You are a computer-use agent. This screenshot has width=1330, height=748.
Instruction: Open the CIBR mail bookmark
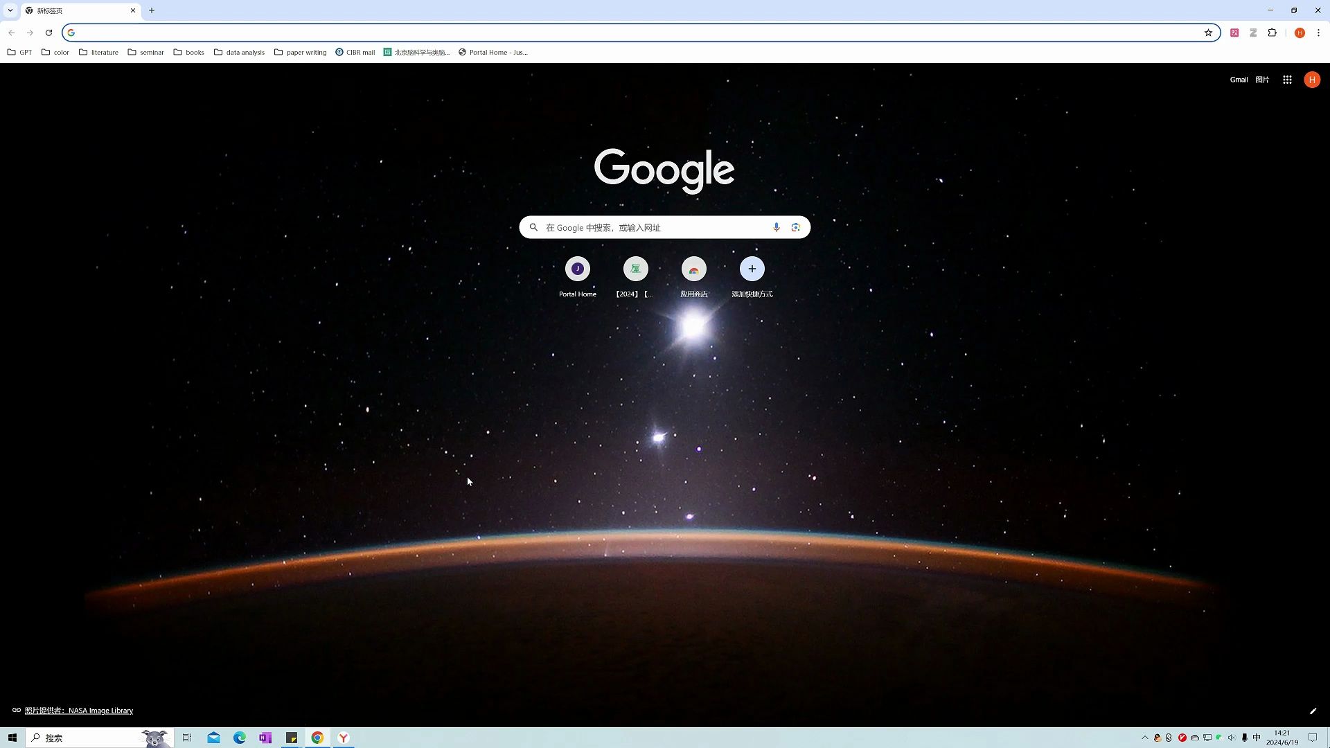click(355, 52)
